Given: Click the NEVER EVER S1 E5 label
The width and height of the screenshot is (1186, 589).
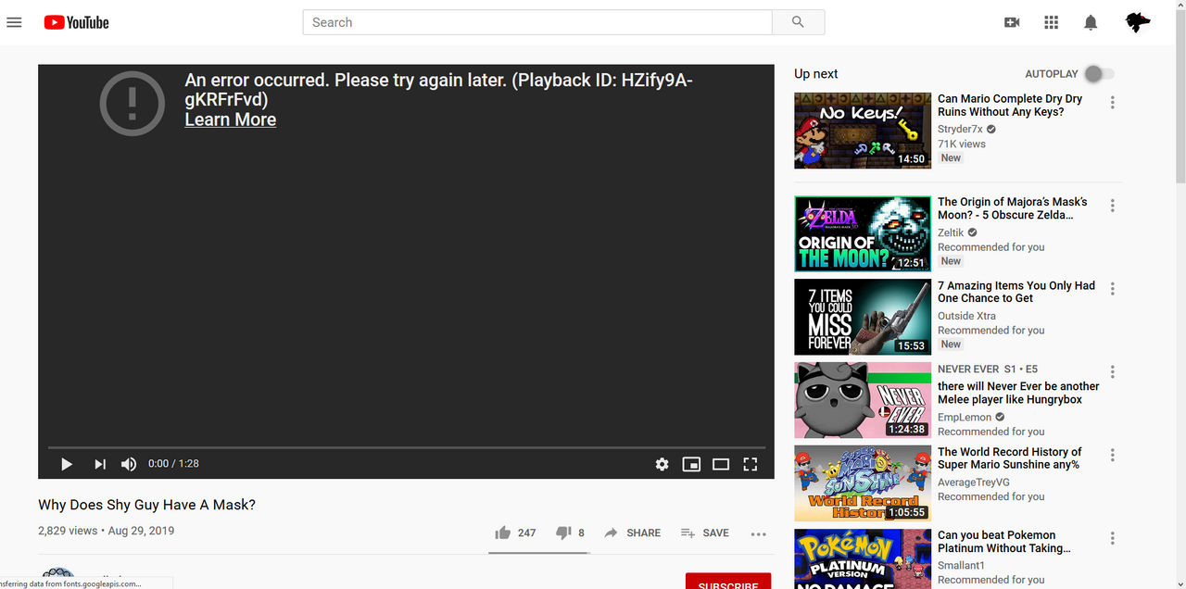Looking at the screenshot, I should click(988, 369).
